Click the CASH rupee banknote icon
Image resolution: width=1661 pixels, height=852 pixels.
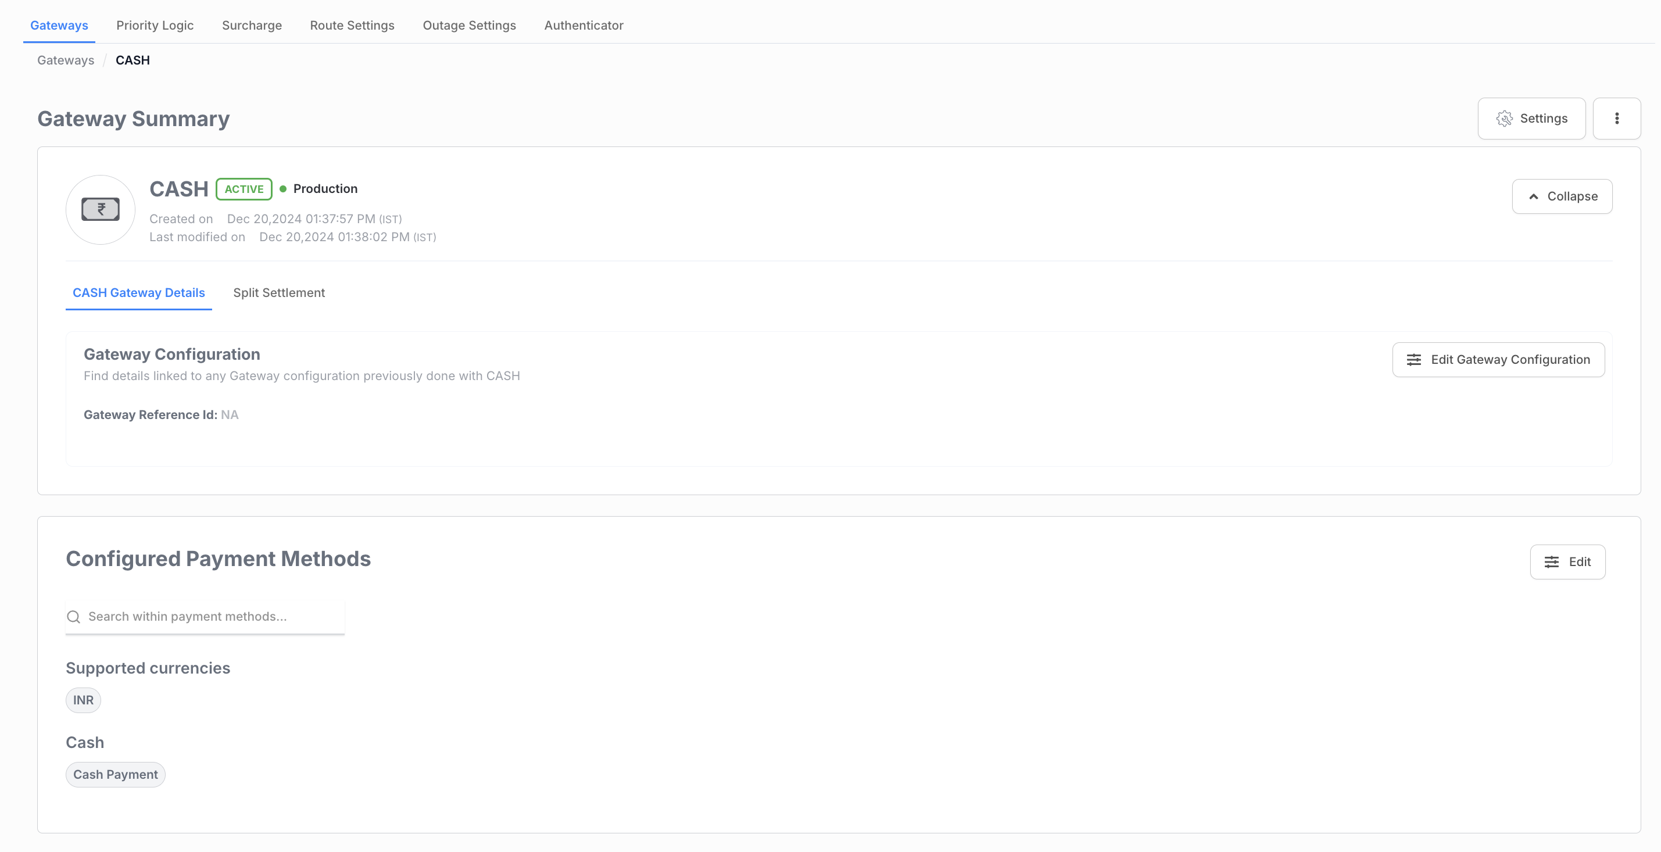click(x=101, y=210)
